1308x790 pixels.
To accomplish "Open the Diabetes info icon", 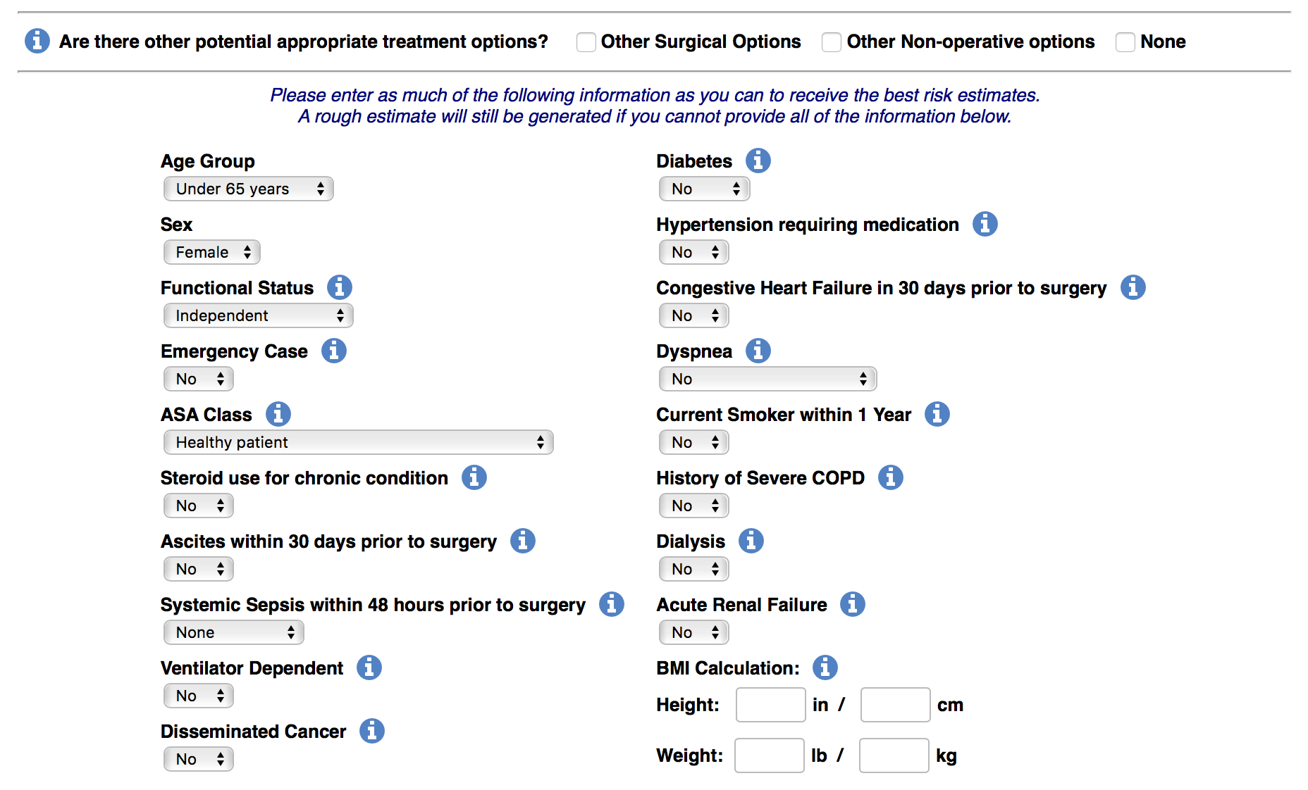I will click(758, 161).
